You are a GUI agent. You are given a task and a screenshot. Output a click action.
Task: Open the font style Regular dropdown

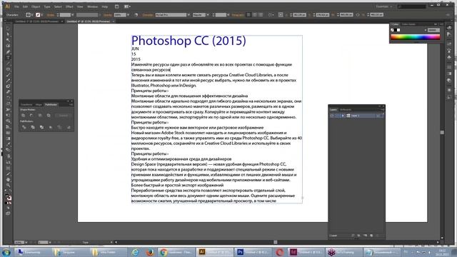point(208,15)
